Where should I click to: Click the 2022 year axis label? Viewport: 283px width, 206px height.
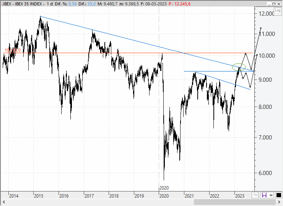[x=215, y=196]
